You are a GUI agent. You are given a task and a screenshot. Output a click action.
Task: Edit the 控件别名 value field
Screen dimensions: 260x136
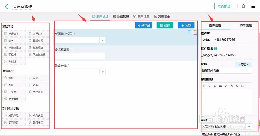227,55
